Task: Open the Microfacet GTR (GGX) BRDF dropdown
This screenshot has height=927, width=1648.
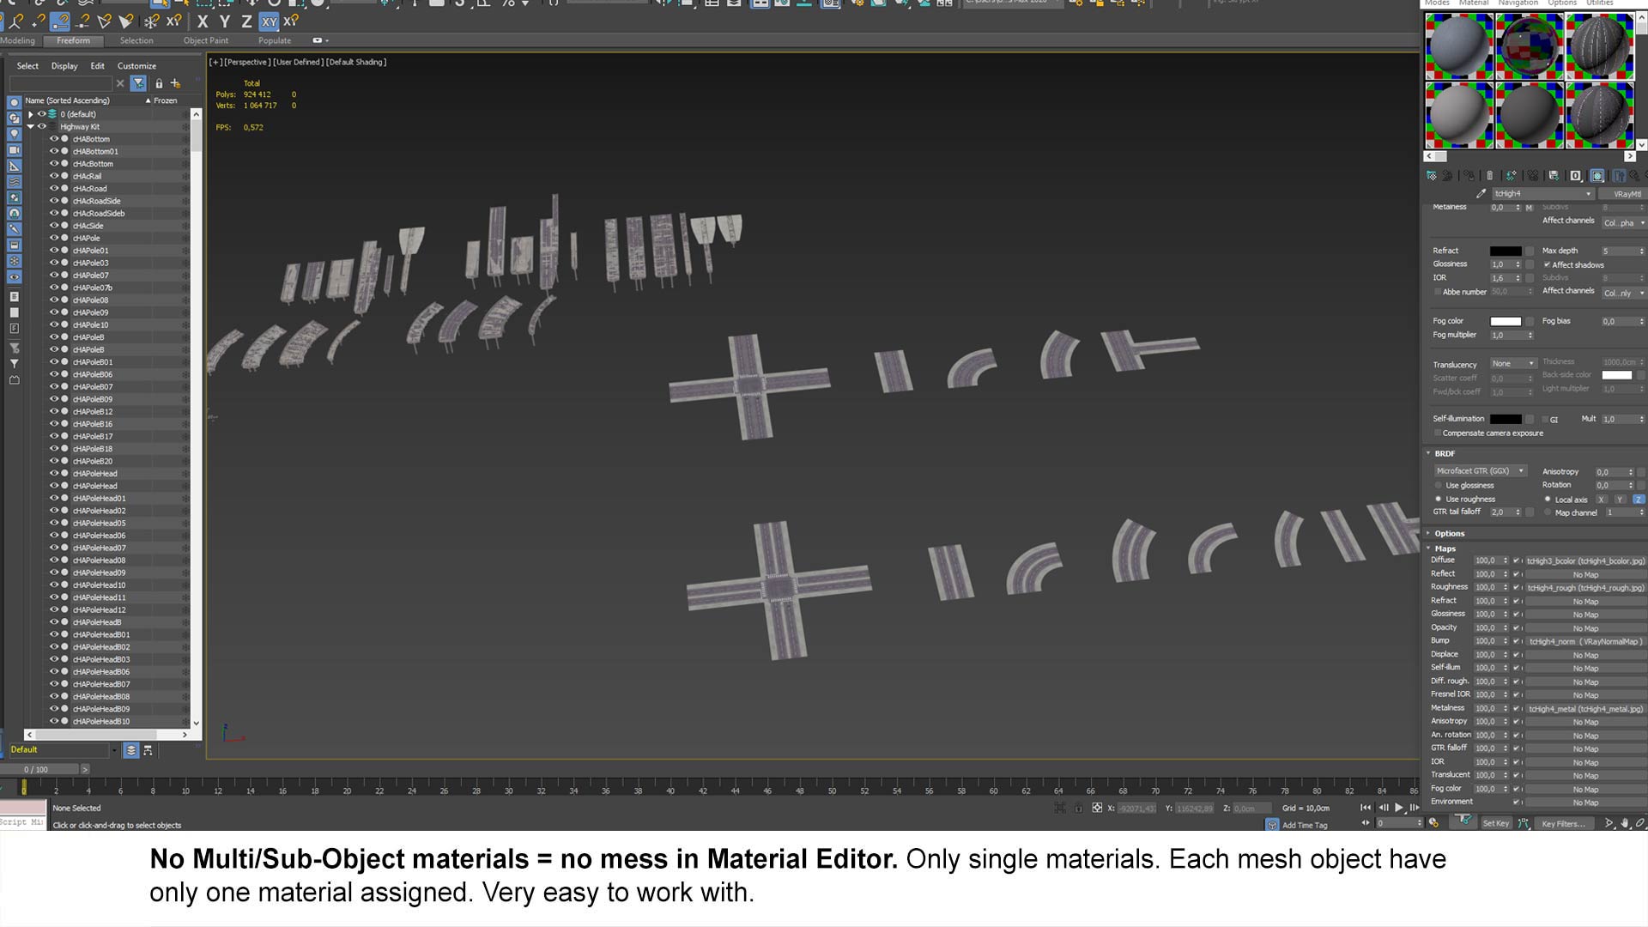Action: coord(1480,471)
